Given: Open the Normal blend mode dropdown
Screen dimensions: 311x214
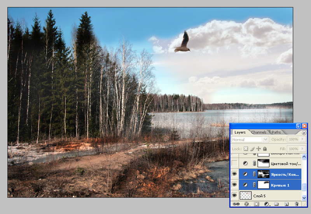Looking at the screenshot, I should click(250, 139).
